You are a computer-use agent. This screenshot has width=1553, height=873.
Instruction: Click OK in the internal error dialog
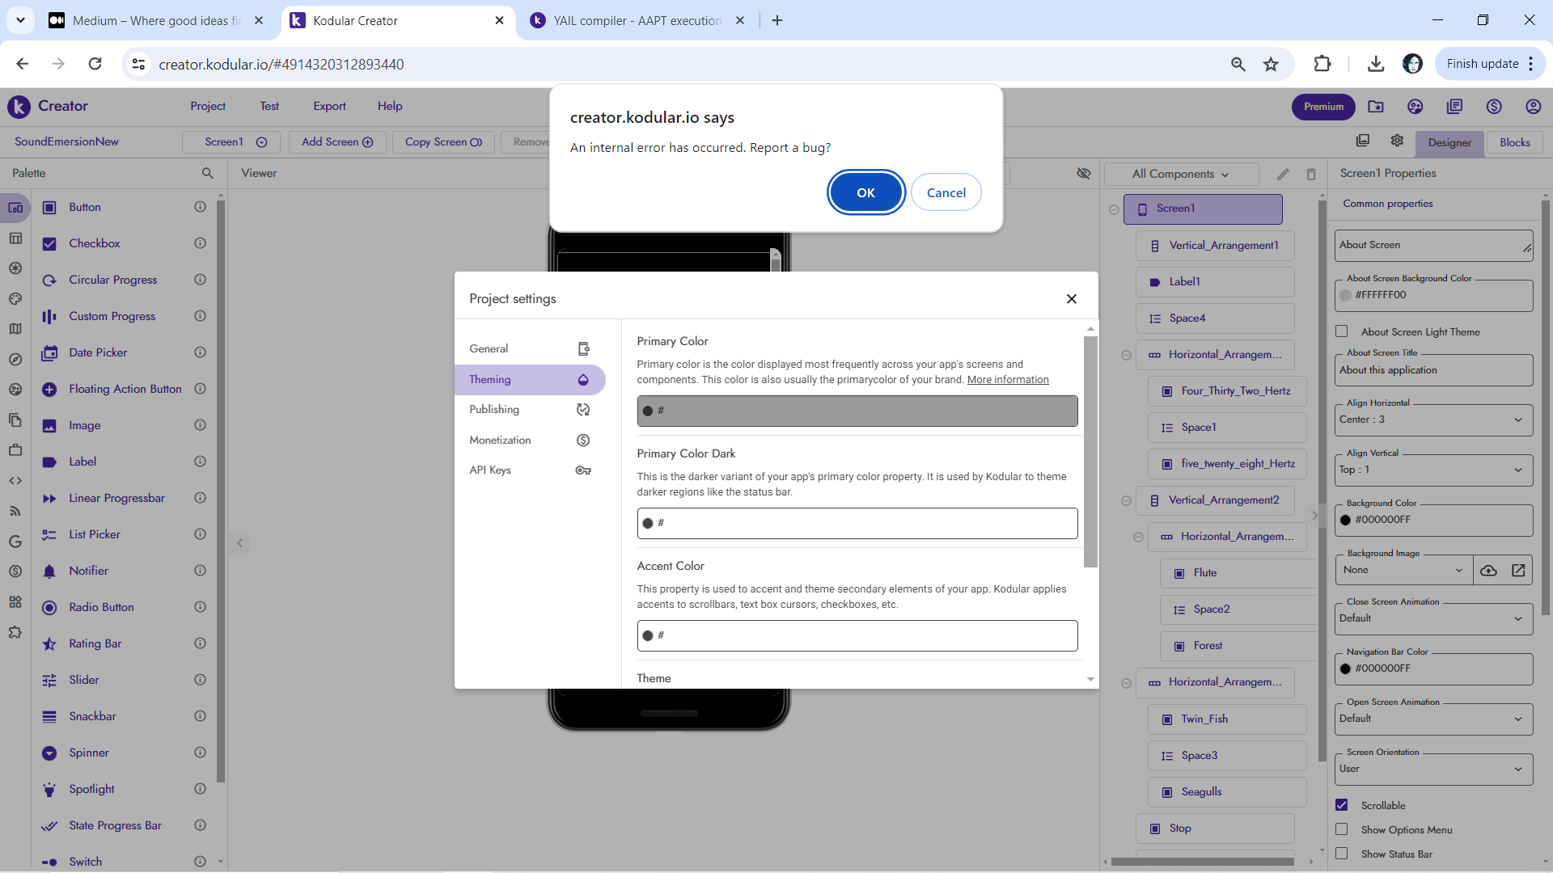pos(865,192)
